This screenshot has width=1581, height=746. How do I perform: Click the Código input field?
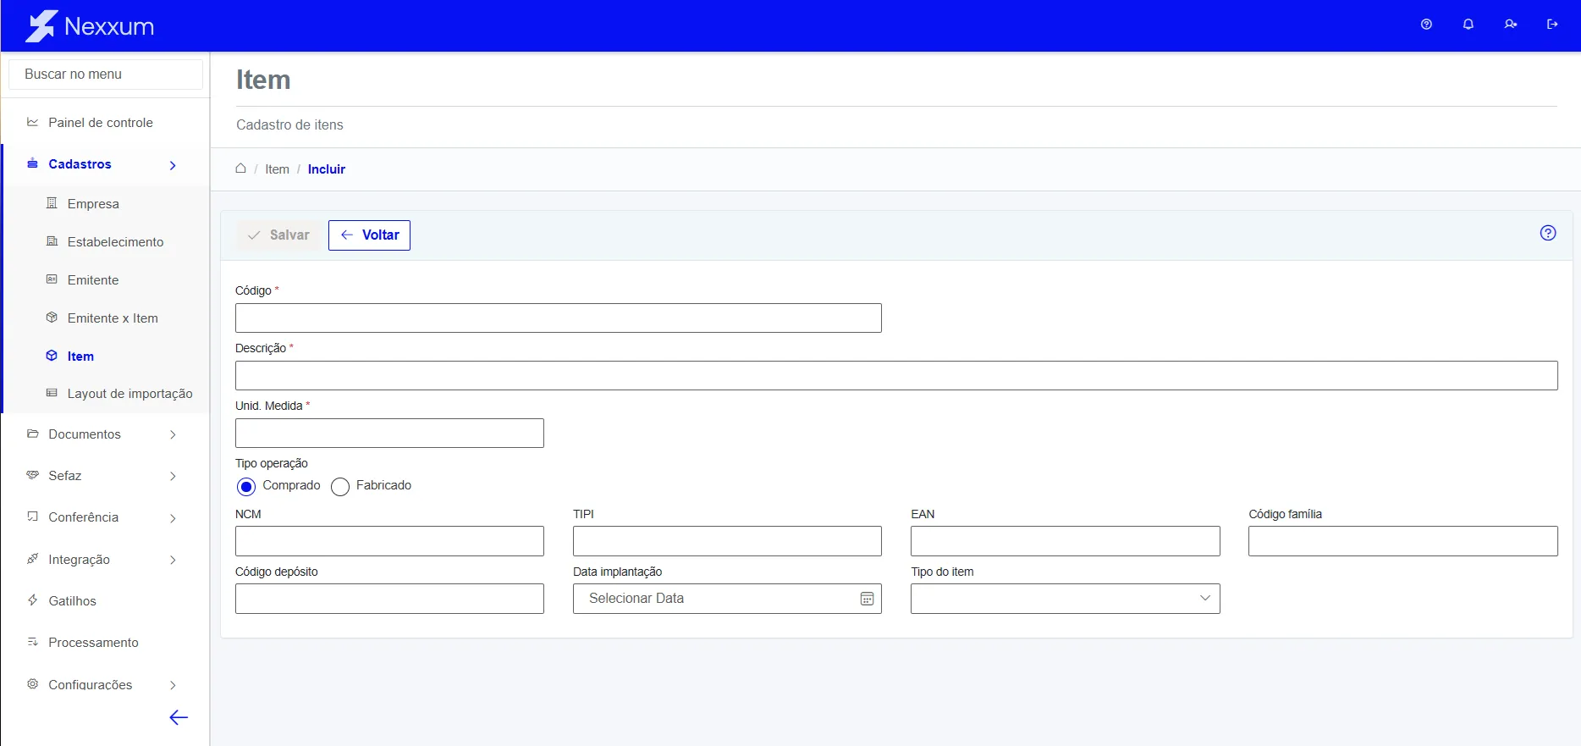click(558, 318)
